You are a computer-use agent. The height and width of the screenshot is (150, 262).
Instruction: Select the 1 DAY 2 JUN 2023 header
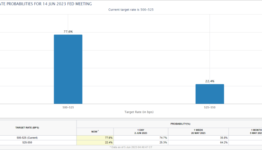click(140, 131)
